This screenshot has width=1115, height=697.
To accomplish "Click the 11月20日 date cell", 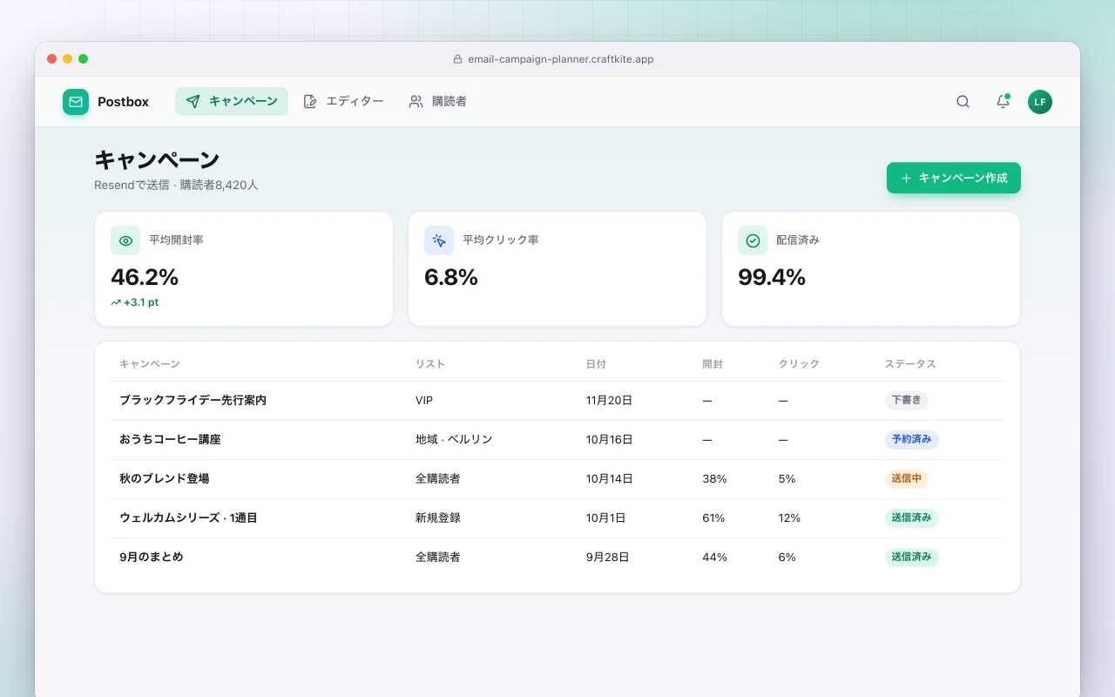I will [x=610, y=401].
